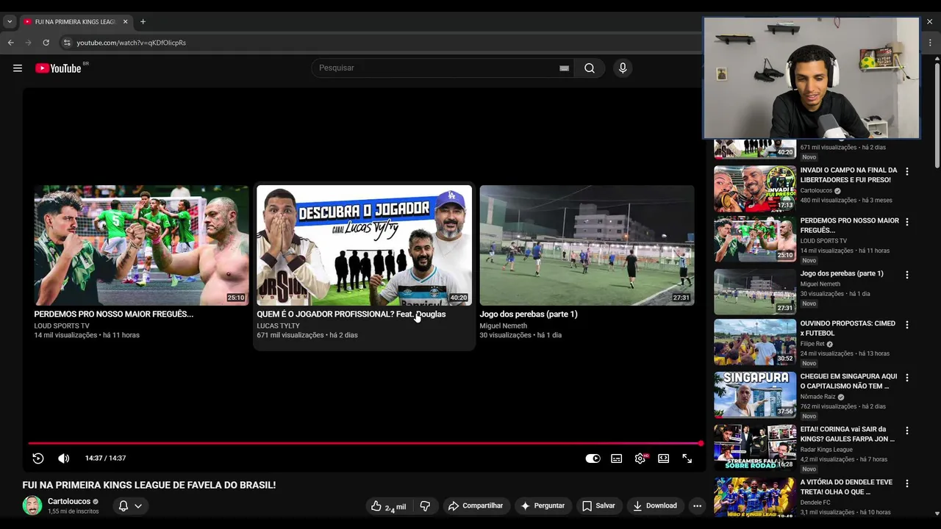This screenshot has width=941, height=529.
Task: Open sidebar video EITA!! CORINGA vai SAIR da KINGS
Action: [x=755, y=448]
